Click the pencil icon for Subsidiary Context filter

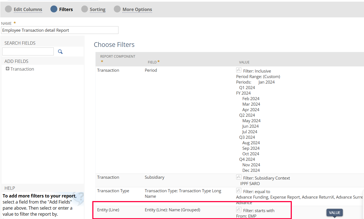[x=239, y=177]
